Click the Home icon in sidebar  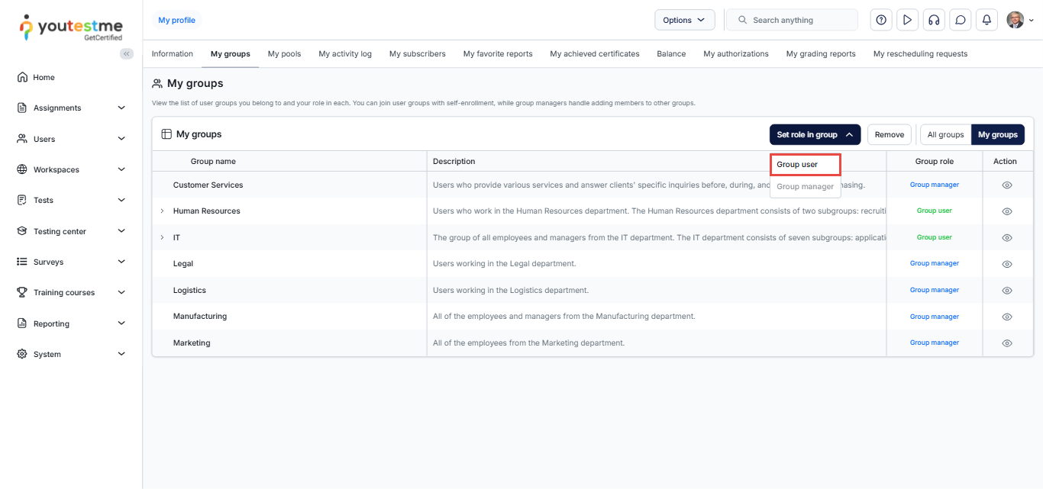point(22,77)
